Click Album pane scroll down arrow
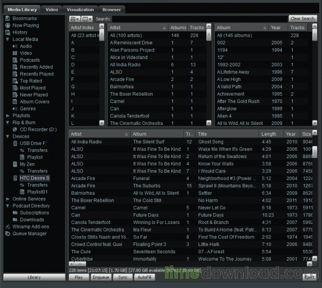The height and width of the screenshot is (288, 322). (315, 123)
